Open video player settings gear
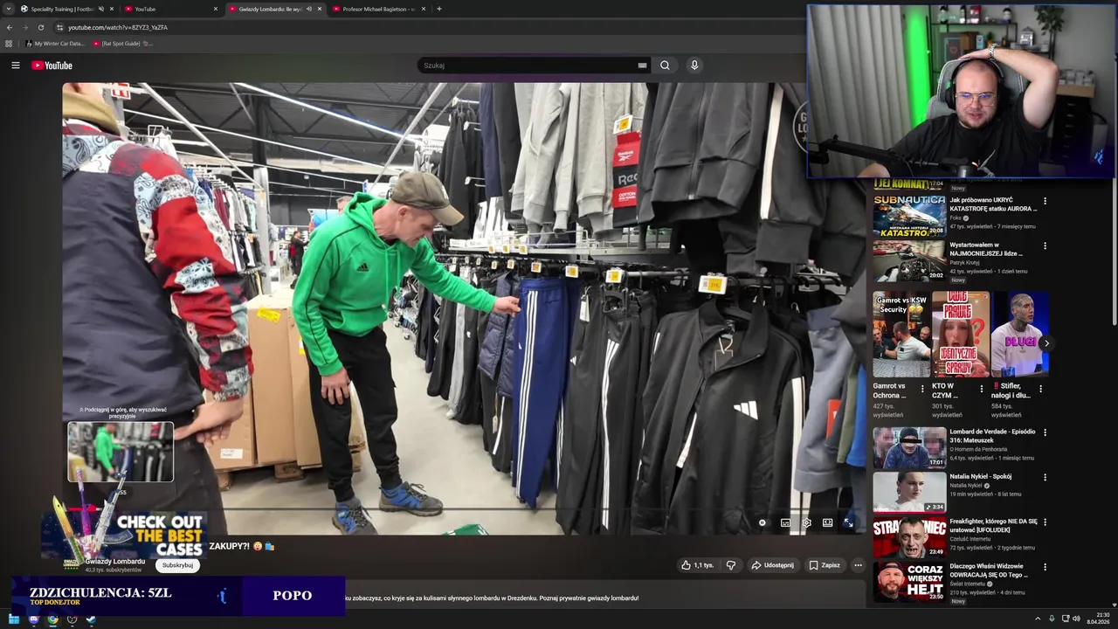 [x=806, y=522]
